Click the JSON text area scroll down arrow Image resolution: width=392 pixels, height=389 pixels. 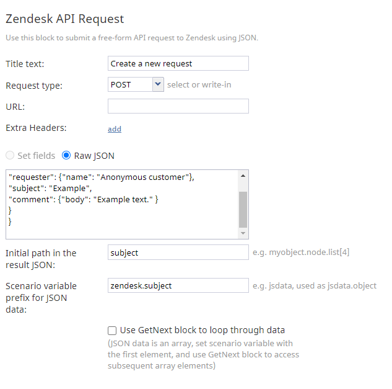coord(243,233)
